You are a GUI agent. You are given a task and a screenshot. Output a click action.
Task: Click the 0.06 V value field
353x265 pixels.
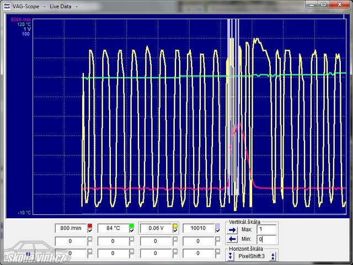156,228
